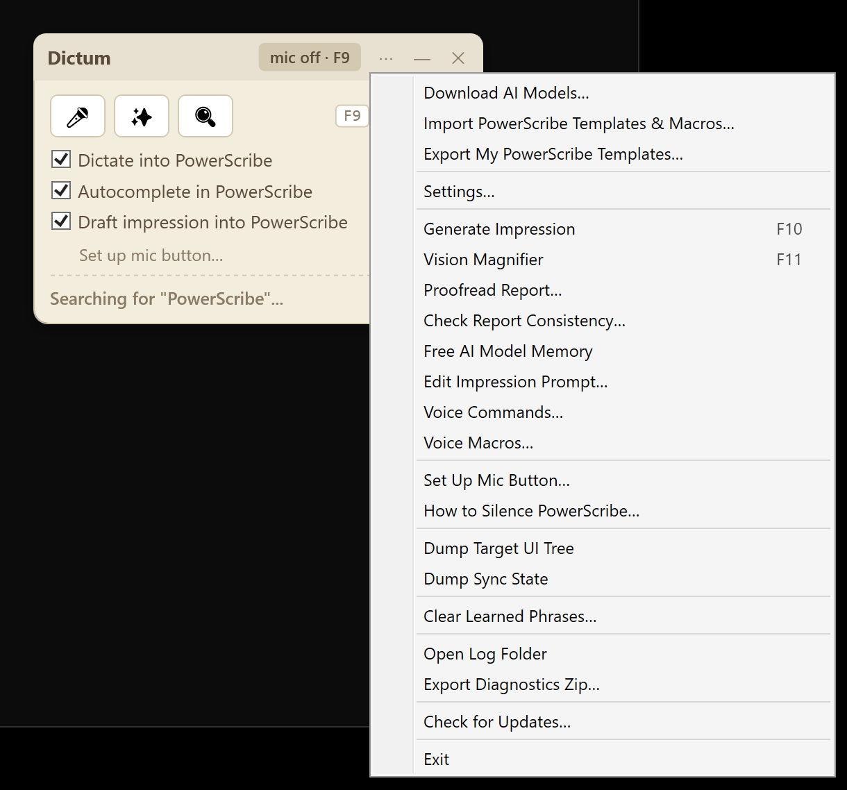Click Free AI Model Memory
The image size is (847, 790).
point(623,351)
